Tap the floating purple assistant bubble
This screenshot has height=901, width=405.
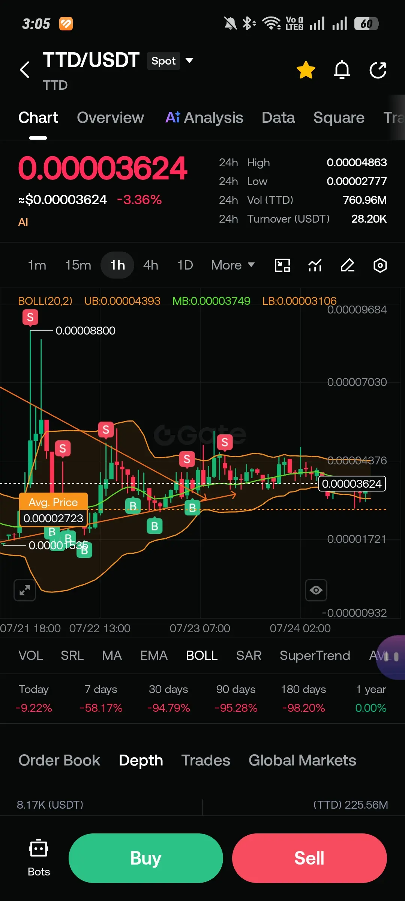tap(391, 657)
